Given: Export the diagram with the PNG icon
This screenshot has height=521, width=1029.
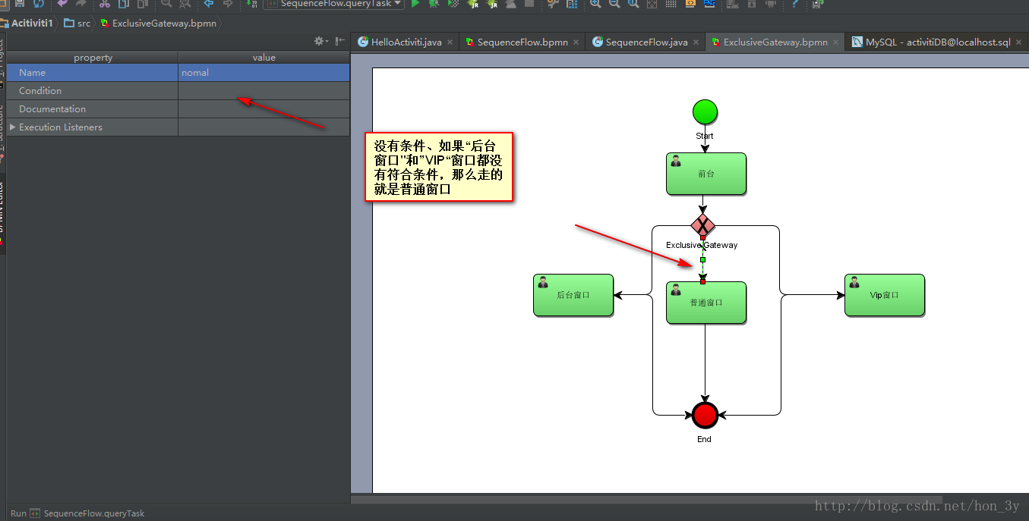Looking at the screenshot, I should coord(709,3).
